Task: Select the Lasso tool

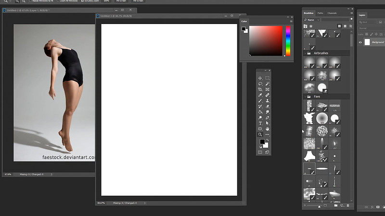Action: point(260,84)
